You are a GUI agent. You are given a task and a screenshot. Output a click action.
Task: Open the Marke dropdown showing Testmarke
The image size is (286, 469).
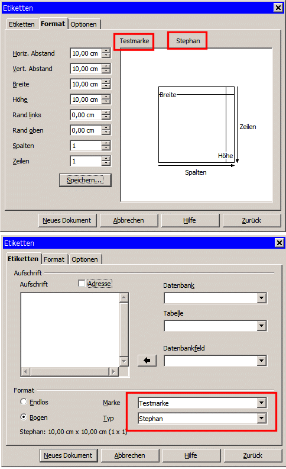262,403
